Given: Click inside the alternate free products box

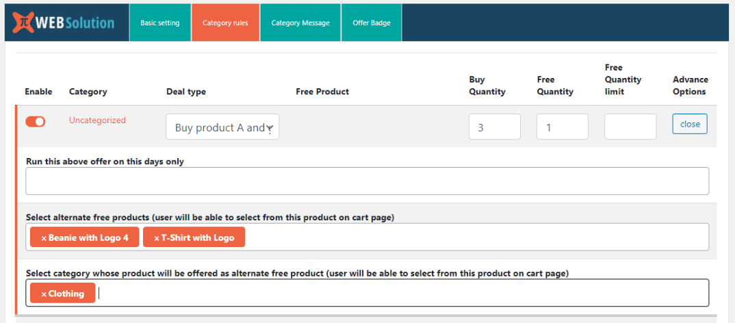Looking at the screenshot, I should 472,237.
